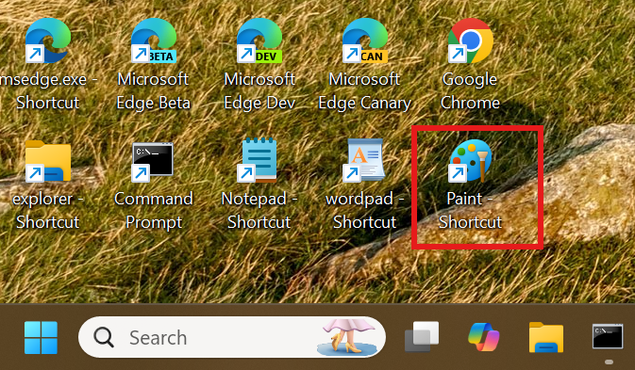The height and width of the screenshot is (370, 635).
Task: Select the msedge.exe Shortcut desktop icon
Action: [48, 41]
